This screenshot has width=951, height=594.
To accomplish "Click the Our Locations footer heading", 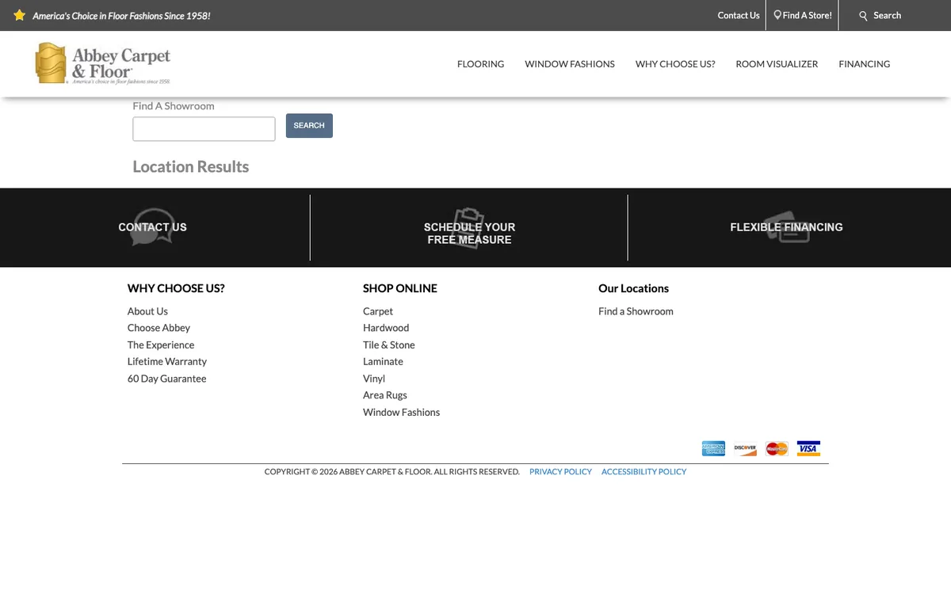I will [x=633, y=288].
